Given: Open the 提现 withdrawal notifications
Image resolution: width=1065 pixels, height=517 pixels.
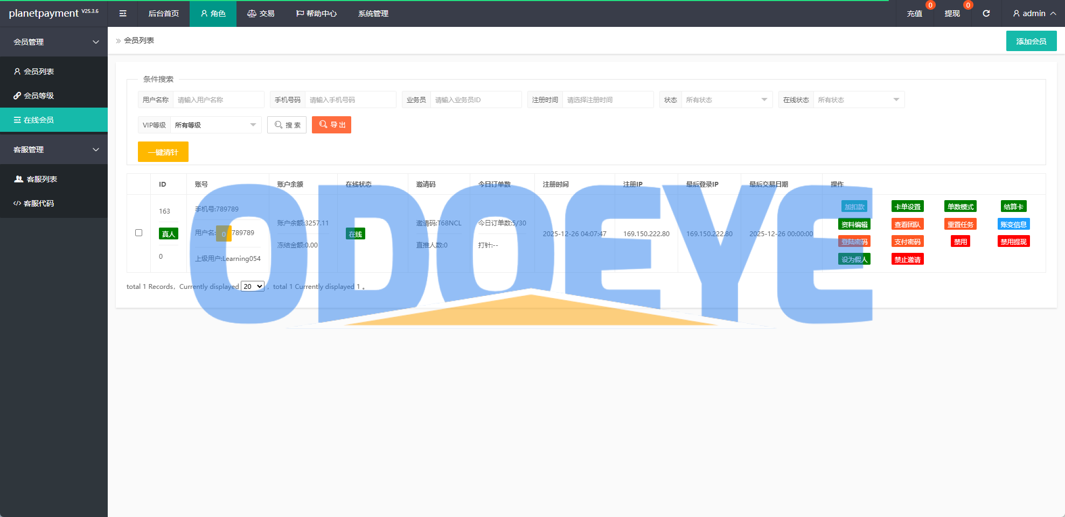Looking at the screenshot, I should (x=952, y=13).
